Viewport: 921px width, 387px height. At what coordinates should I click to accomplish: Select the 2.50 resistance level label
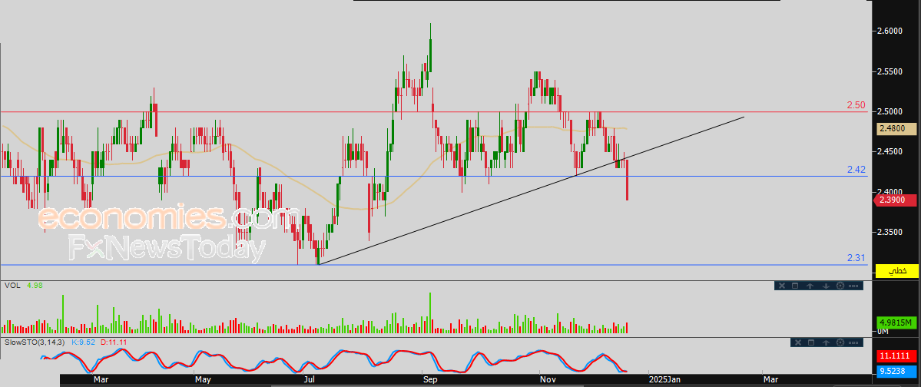(x=856, y=105)
